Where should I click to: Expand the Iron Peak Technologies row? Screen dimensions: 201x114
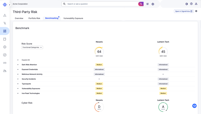(18, 93)
